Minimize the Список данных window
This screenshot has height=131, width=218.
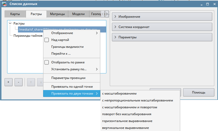tap(201, 4)
